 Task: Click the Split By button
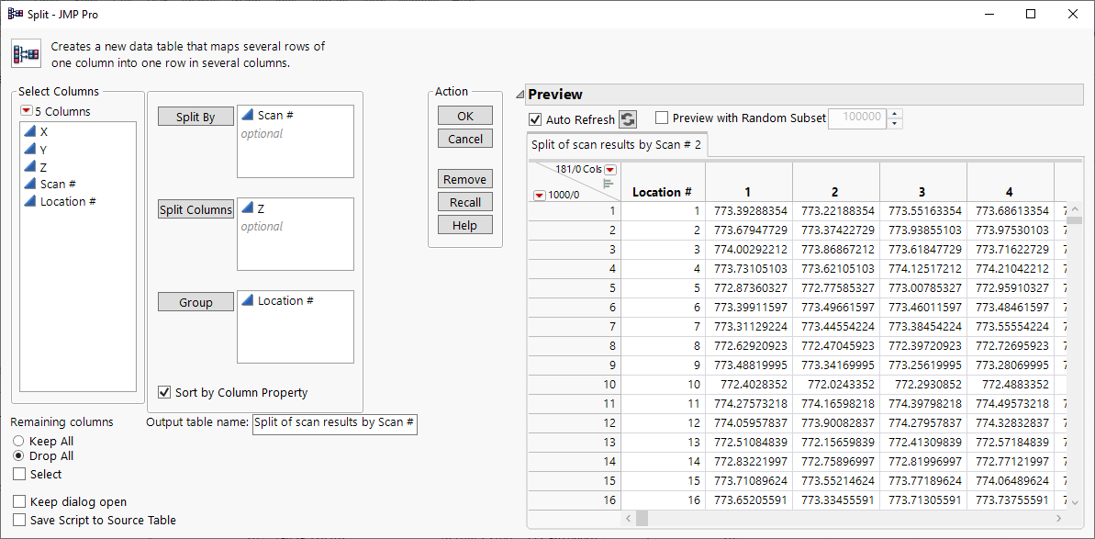[196, 118]
